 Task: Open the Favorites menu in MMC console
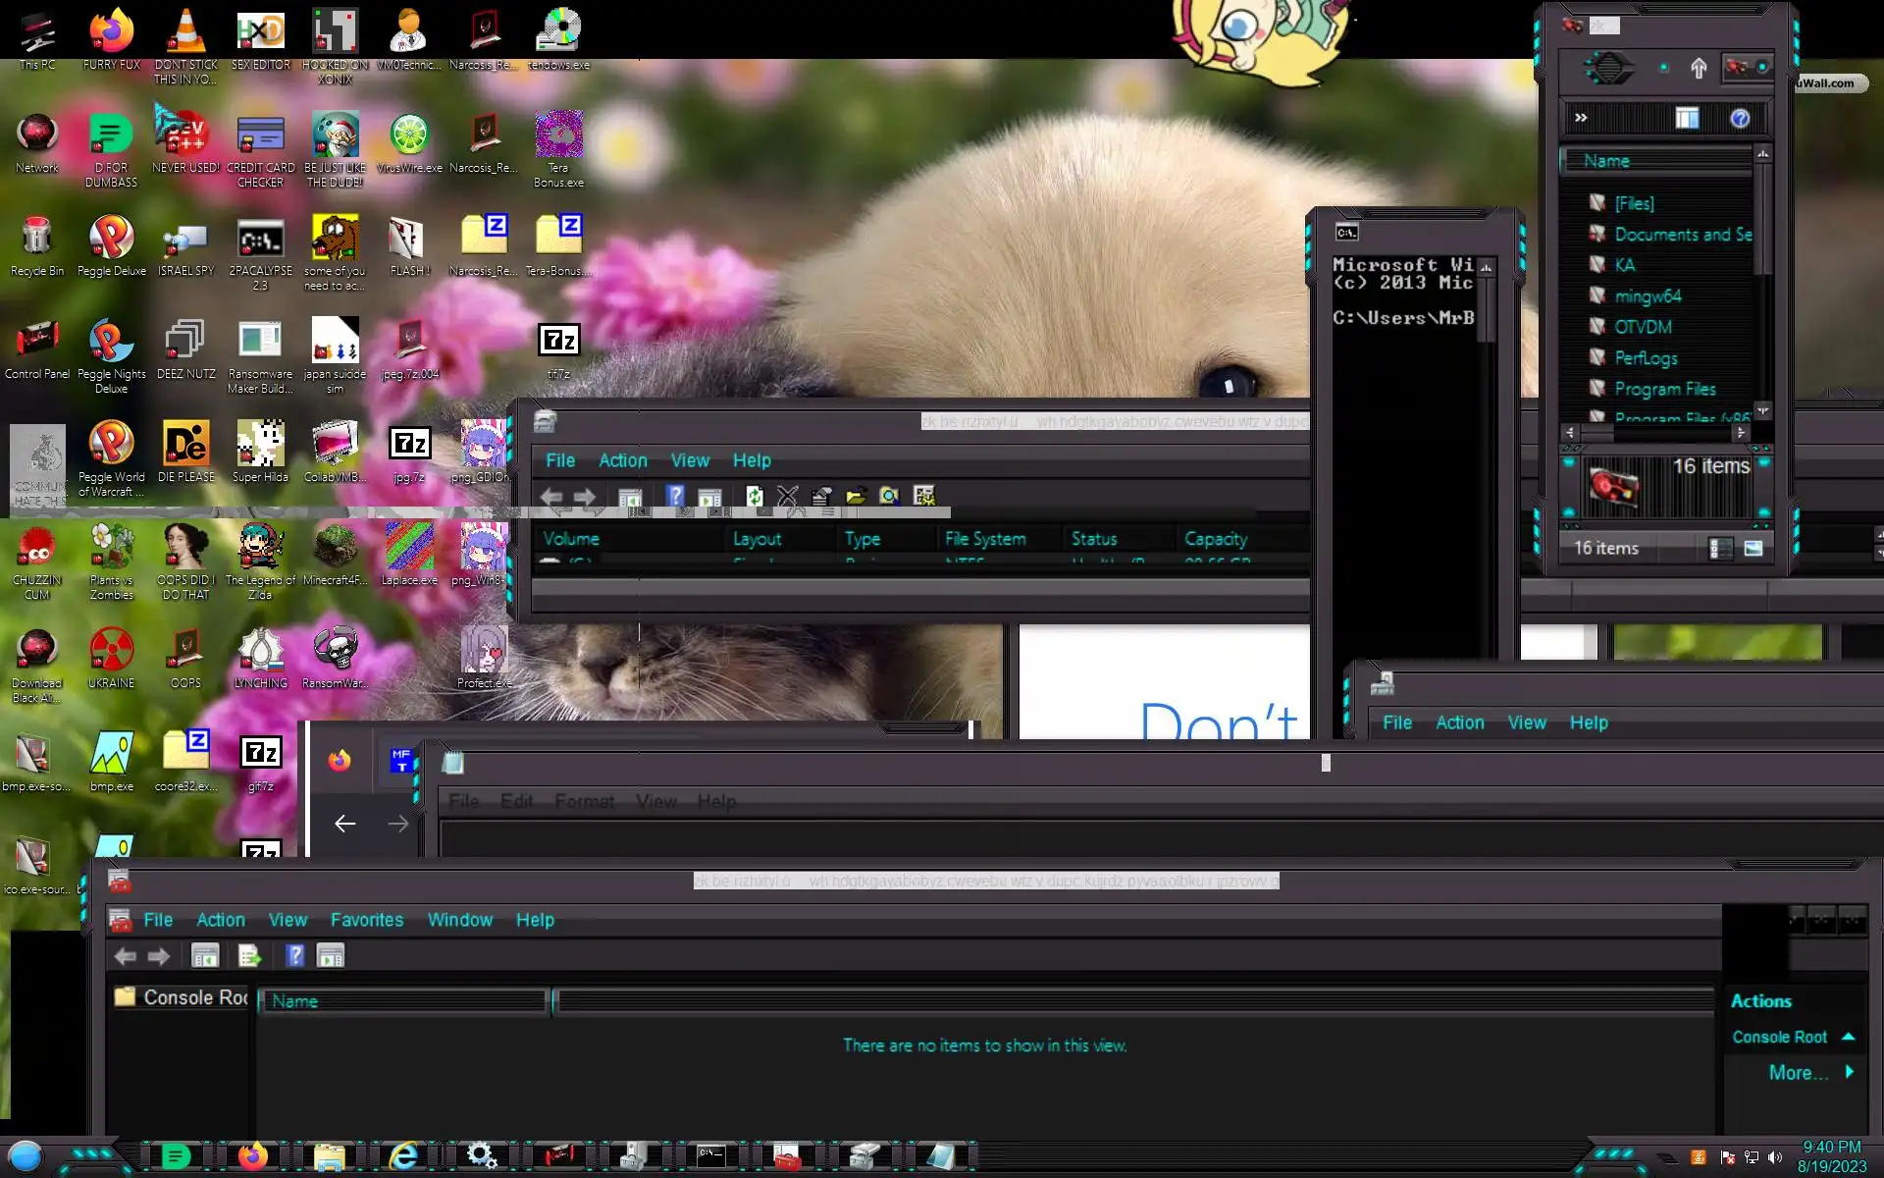click(x=367, y=920)
